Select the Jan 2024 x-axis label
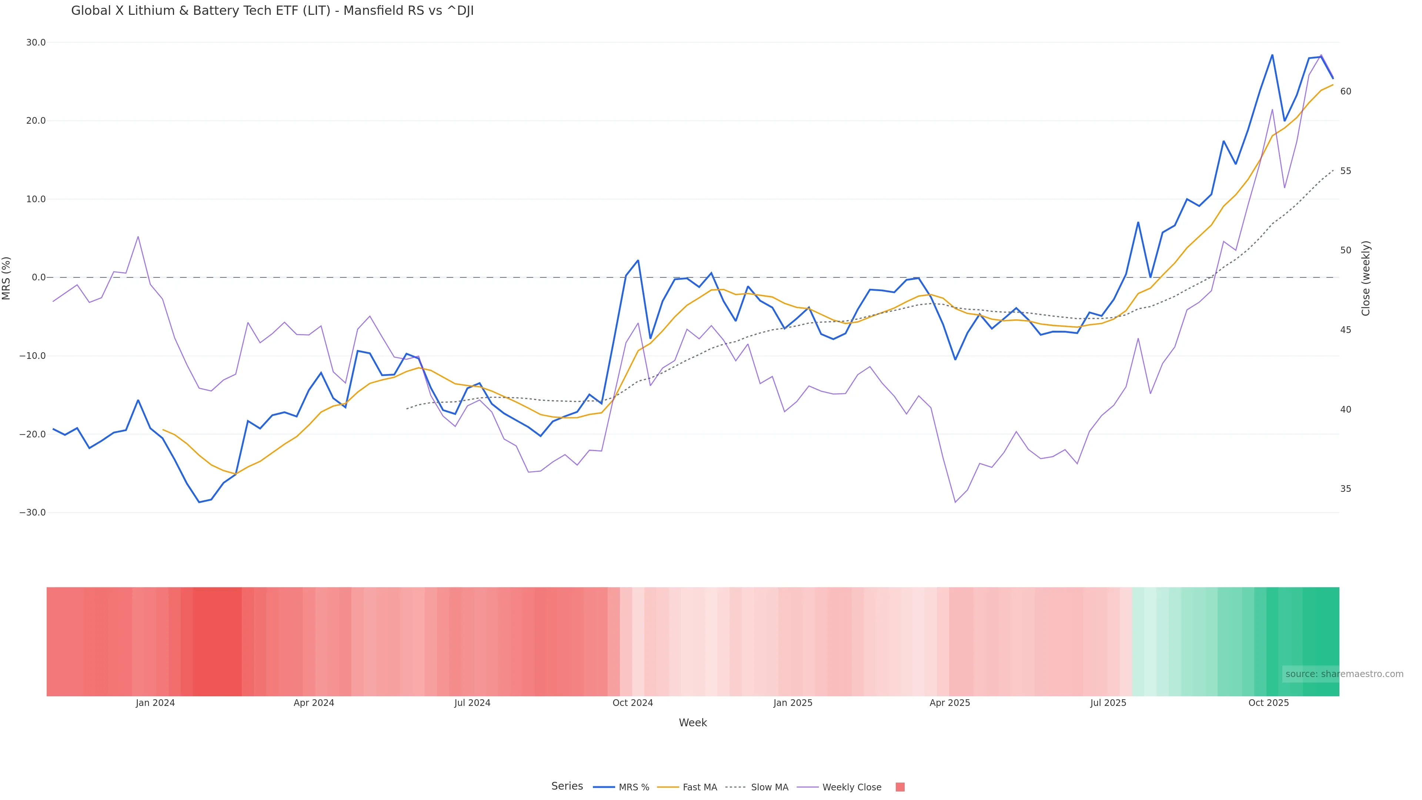 tap(155, 703)
